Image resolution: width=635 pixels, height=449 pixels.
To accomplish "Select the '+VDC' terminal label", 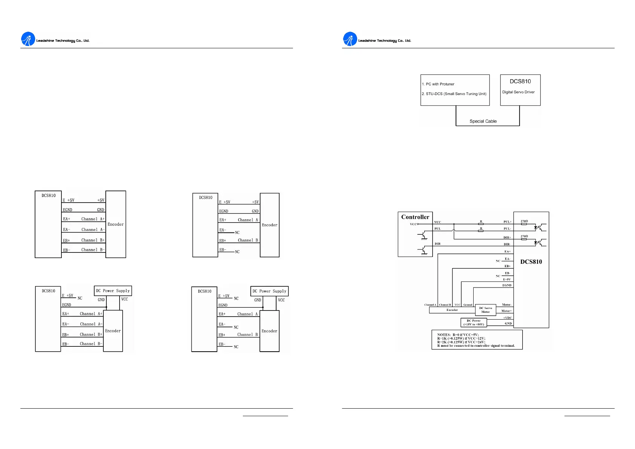I will click(x=508, y=318).
